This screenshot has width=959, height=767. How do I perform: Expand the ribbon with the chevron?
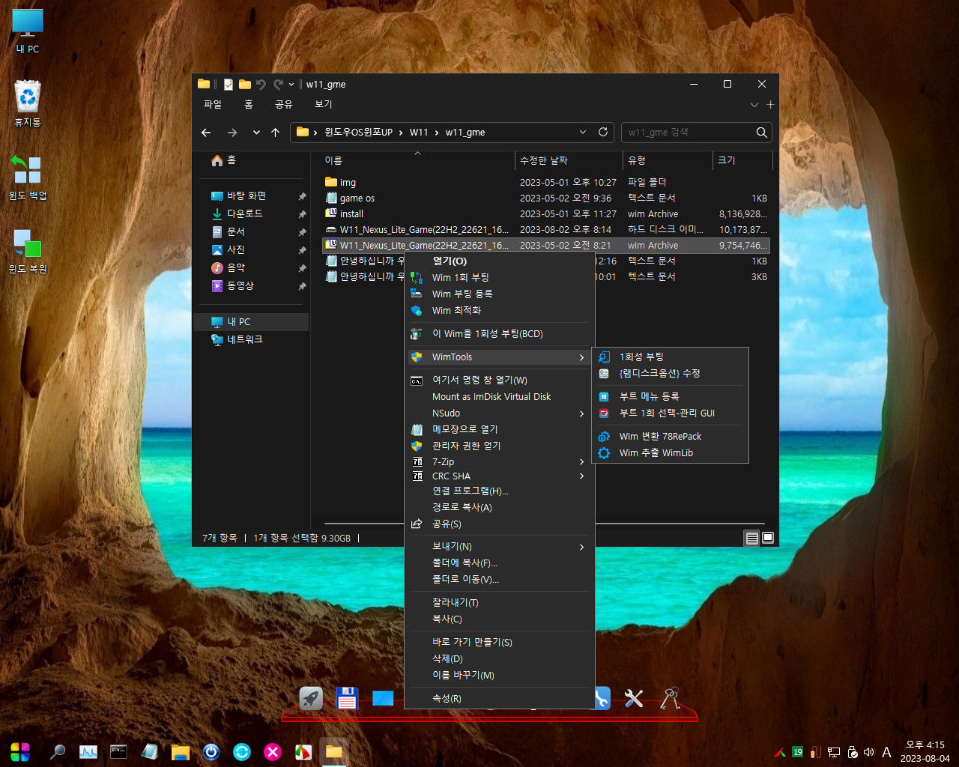(x=754, y=105)
